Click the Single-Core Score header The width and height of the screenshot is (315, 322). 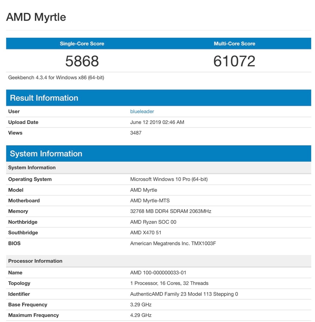[x=82, y=43]
